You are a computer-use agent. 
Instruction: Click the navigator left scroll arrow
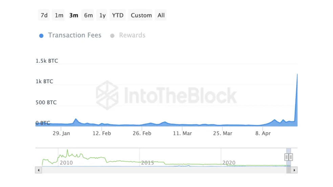[x=38, y=170]
